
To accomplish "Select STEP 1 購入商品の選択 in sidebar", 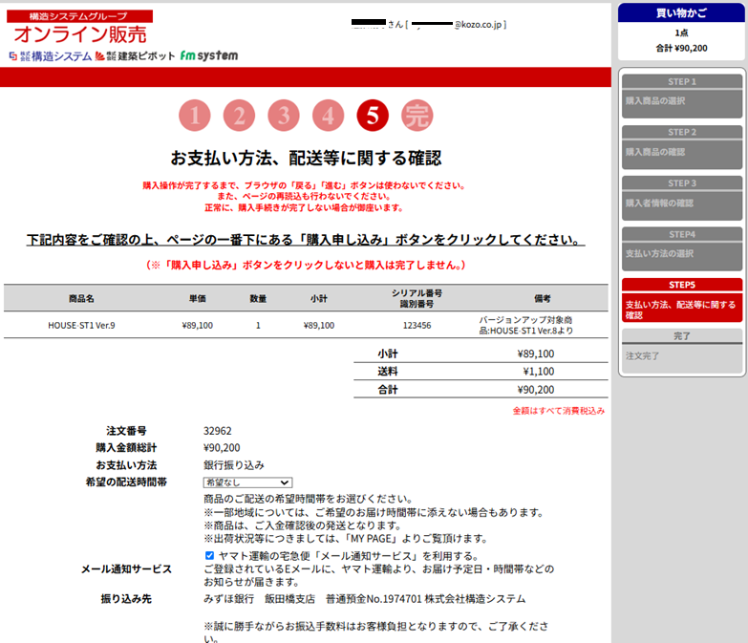I will pos(681,95).
